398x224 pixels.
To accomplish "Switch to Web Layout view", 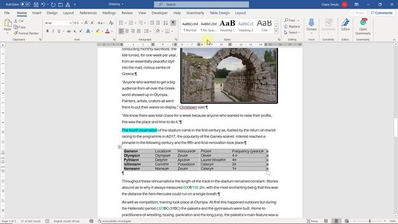I will click(x=346, y=222).
